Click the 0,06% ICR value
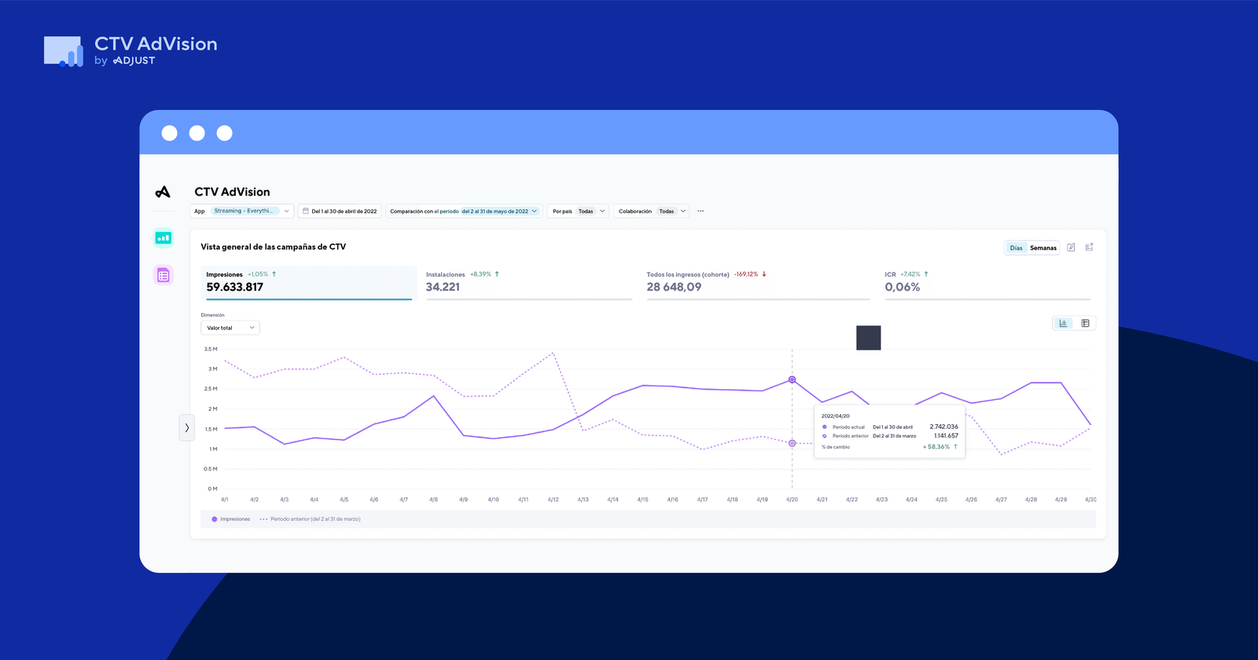This screenshot has height=660, width=1258. click(x=902, y=287)
